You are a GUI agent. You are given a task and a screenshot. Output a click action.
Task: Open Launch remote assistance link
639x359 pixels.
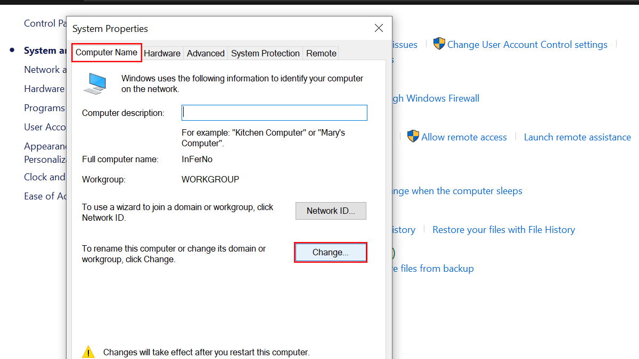point(577,137)
